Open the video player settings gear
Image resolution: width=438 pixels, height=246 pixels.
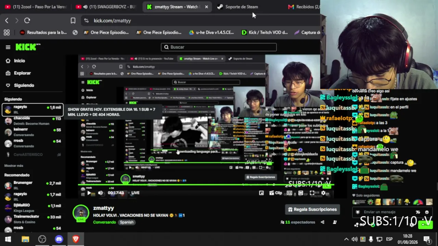click(x=323, y=193)
